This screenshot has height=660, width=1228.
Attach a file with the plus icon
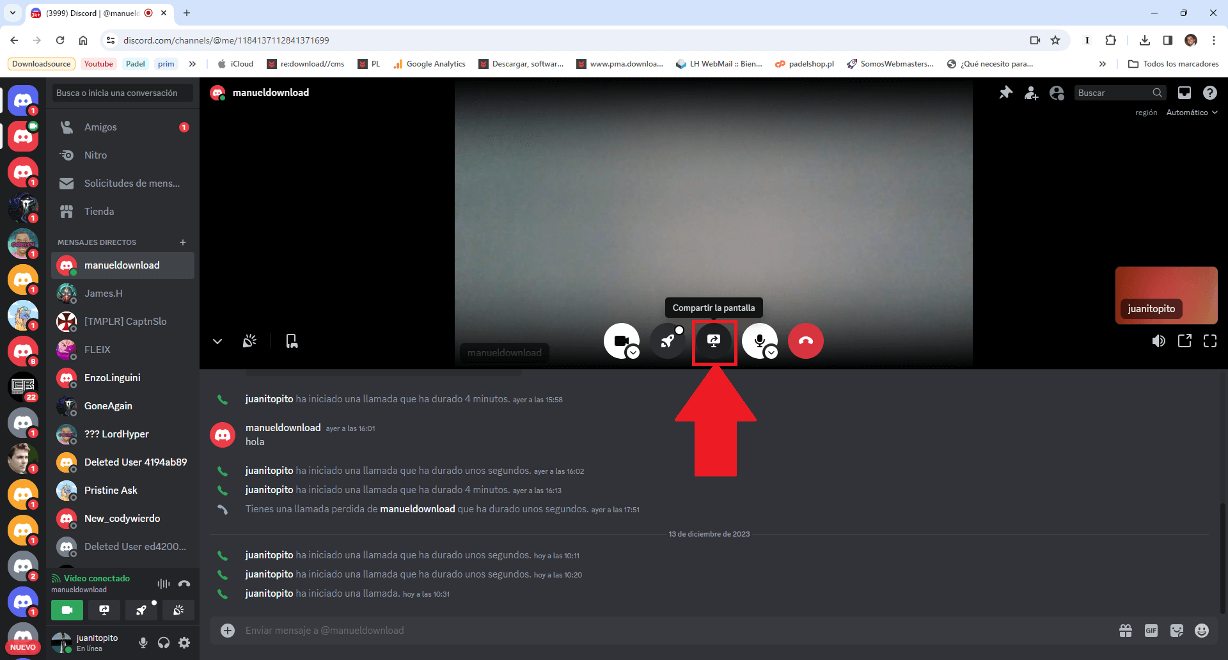coord(228,631)
